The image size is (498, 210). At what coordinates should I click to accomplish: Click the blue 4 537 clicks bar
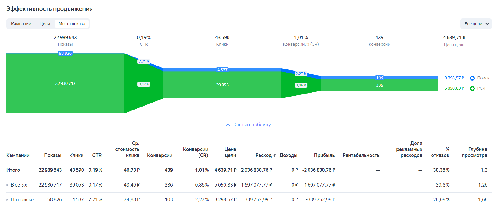point(222,70)
